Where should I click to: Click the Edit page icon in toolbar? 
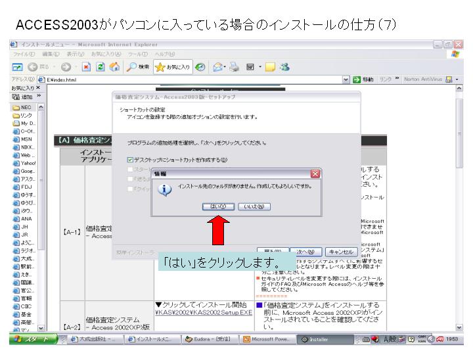(250, 67)
